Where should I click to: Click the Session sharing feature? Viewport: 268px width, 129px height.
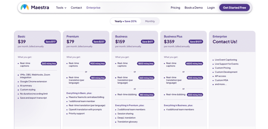click(125, 114)
